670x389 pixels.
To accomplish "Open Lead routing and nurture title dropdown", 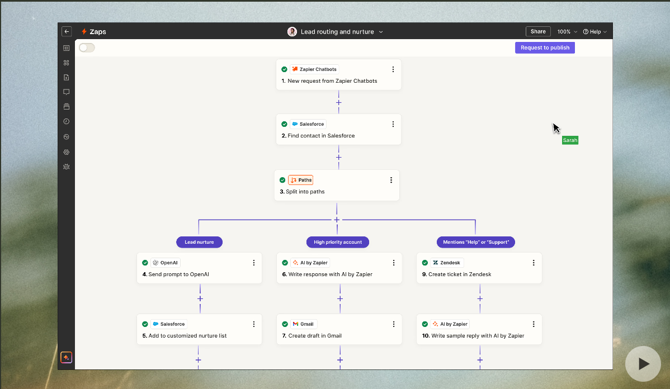I will point(381,32).
